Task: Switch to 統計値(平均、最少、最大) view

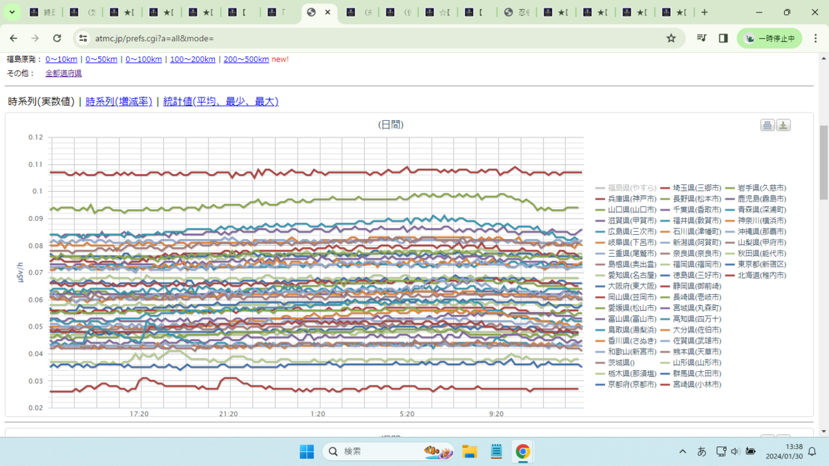Action: pos(220,101)
